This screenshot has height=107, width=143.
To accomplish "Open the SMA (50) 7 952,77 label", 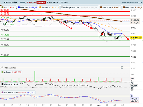I will pyautogui.click(x=49, y=7).
